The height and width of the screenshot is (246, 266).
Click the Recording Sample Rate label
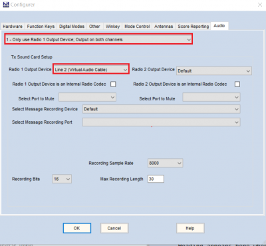coord(111,163)
